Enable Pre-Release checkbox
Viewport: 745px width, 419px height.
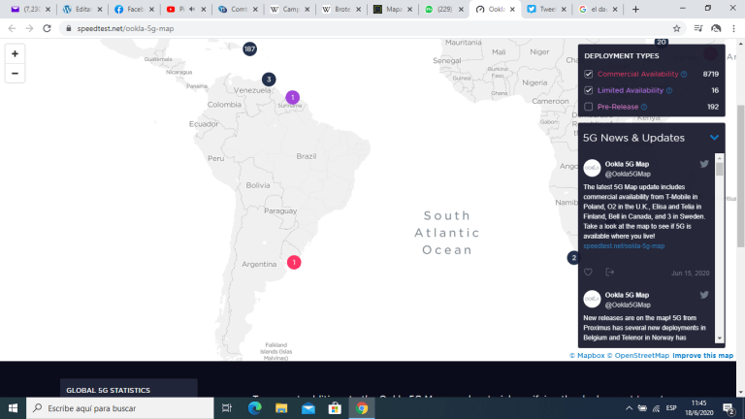(588, 107)
